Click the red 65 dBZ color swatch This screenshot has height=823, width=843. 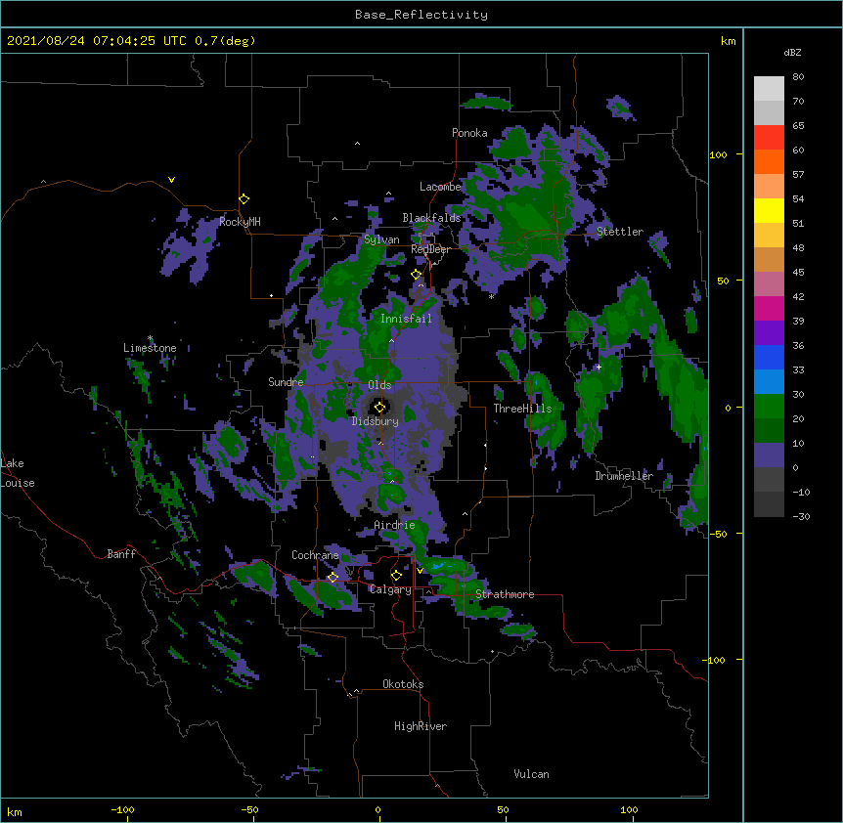pyautogui.click(x=769, y=138)
